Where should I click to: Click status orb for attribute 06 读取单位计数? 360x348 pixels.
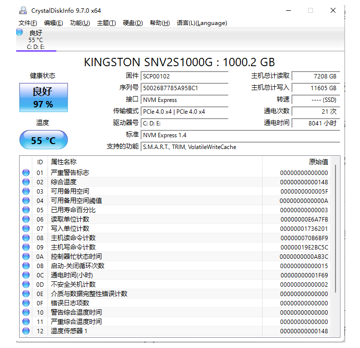click(26, 219)
